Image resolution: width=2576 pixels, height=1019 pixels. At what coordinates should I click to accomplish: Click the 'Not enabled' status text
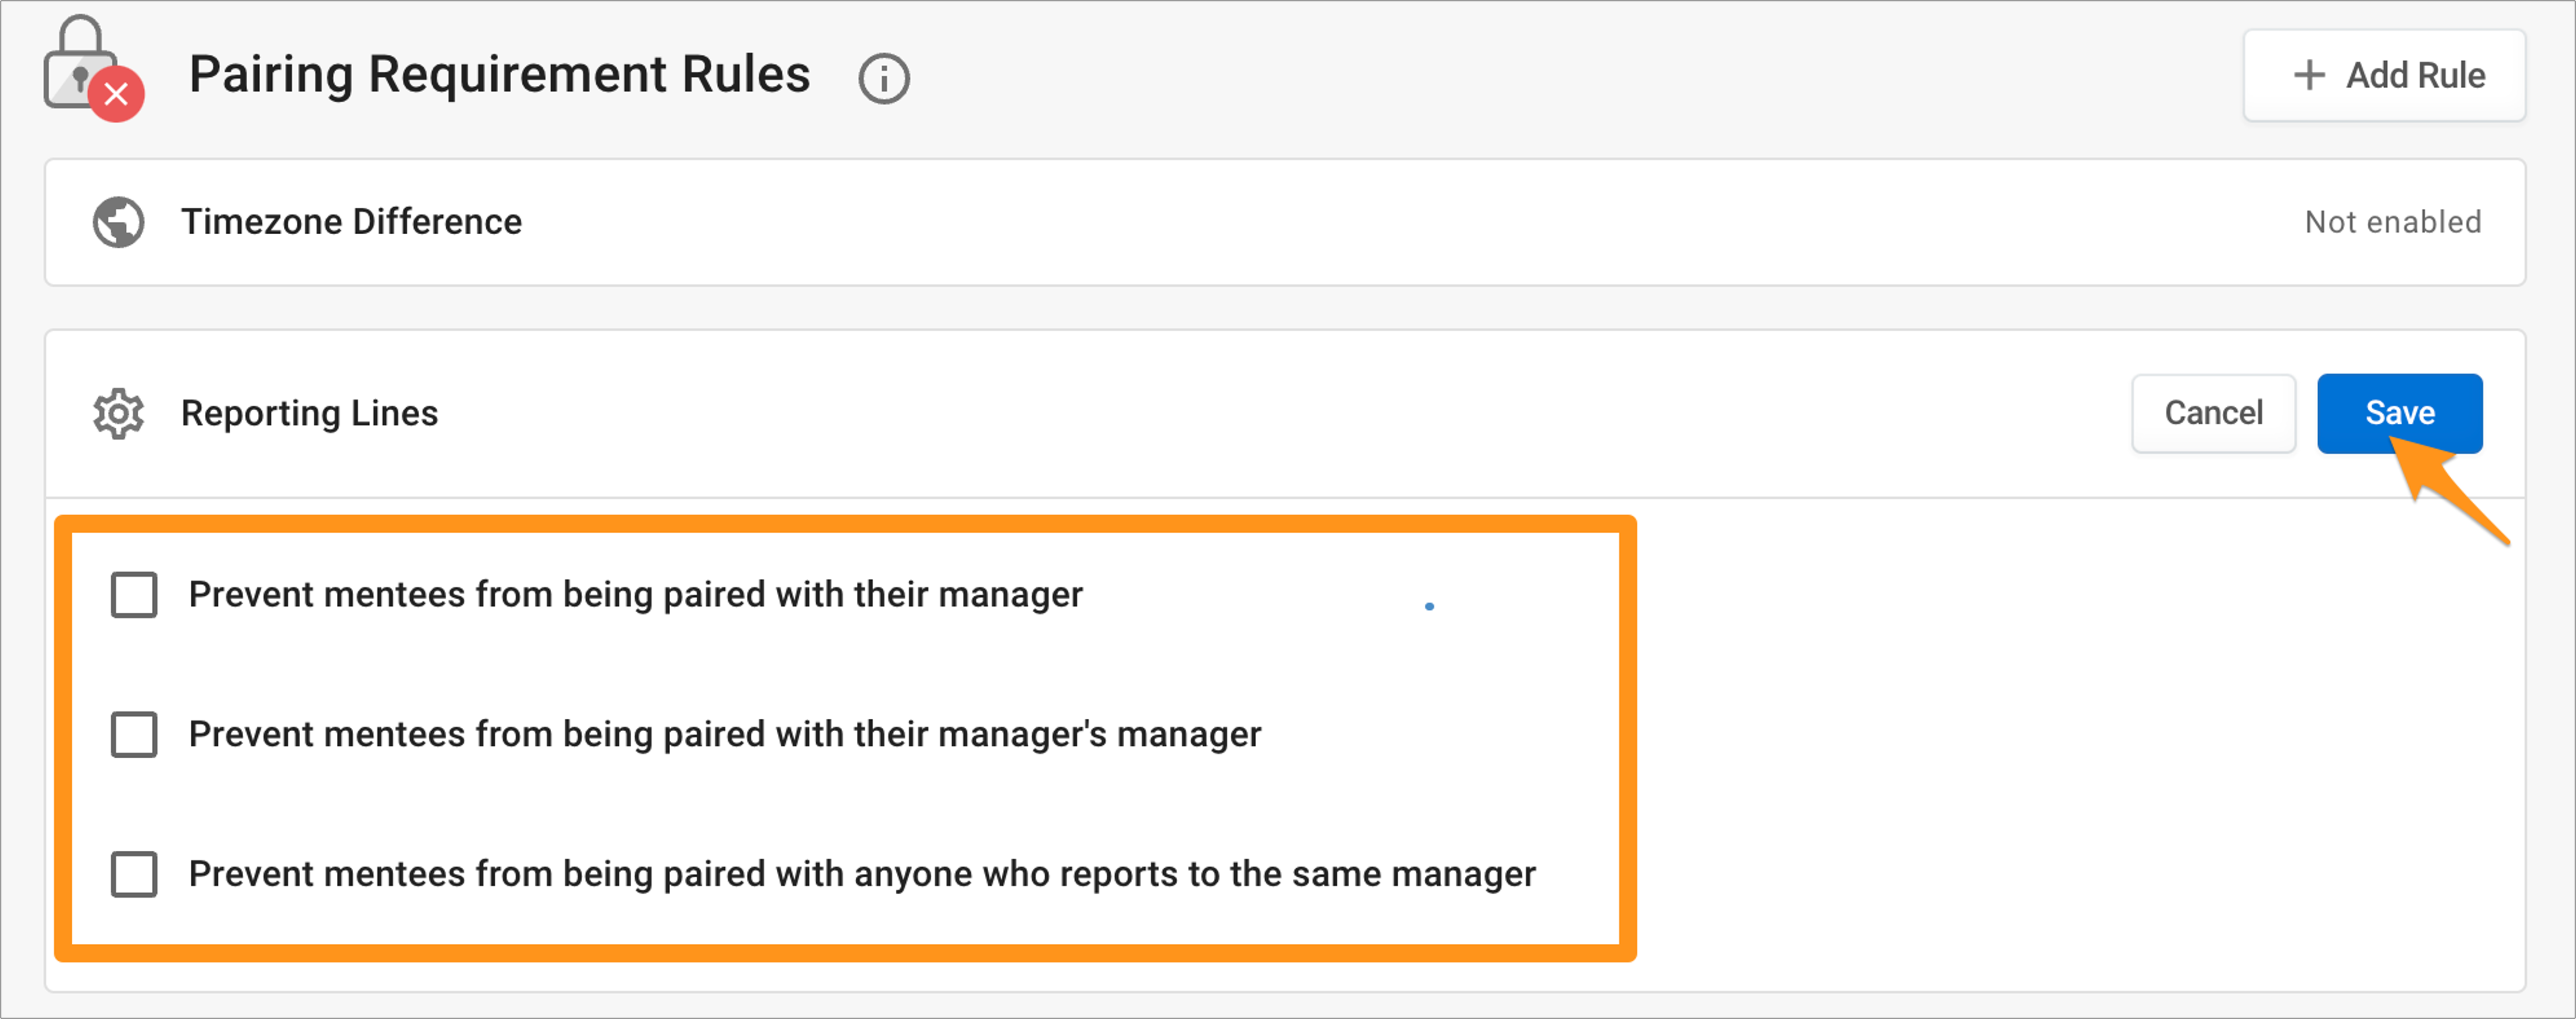(2393, 222)
